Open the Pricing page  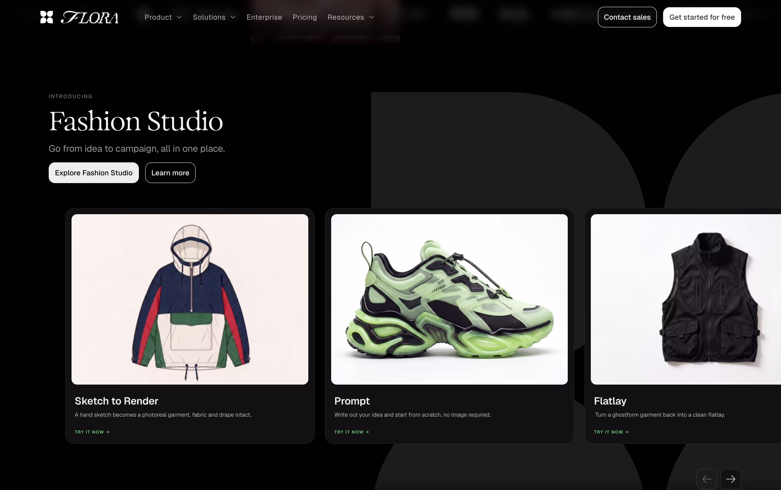(305, 17)
